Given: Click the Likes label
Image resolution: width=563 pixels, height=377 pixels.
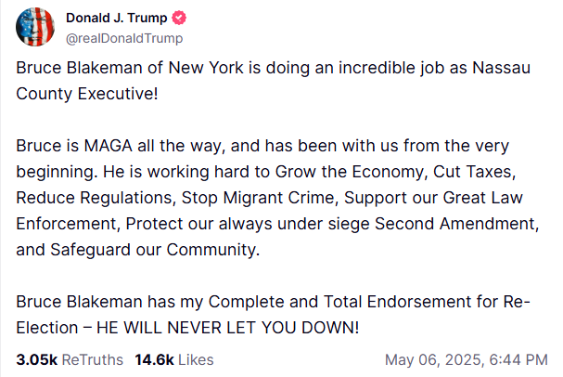Looking at the screenshot, I should click(x=196, y=359).
